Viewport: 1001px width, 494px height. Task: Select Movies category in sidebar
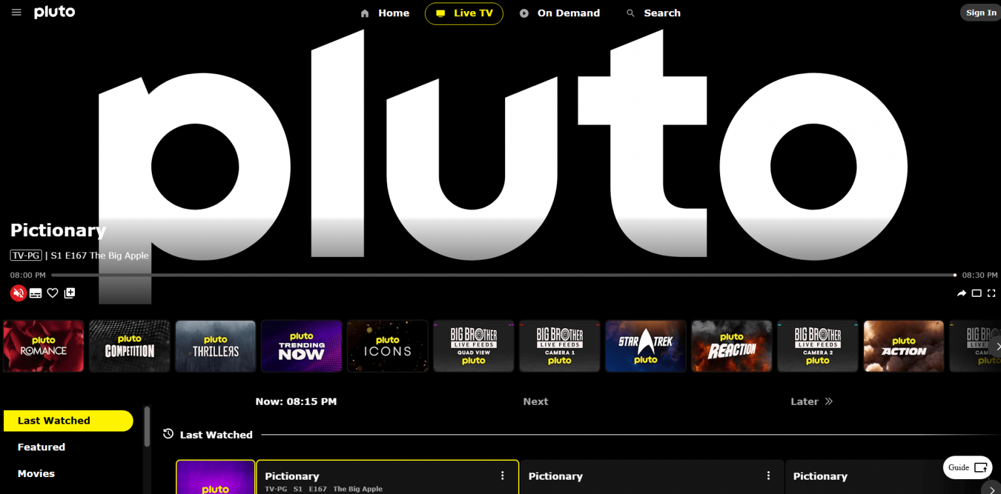[36, 474]
